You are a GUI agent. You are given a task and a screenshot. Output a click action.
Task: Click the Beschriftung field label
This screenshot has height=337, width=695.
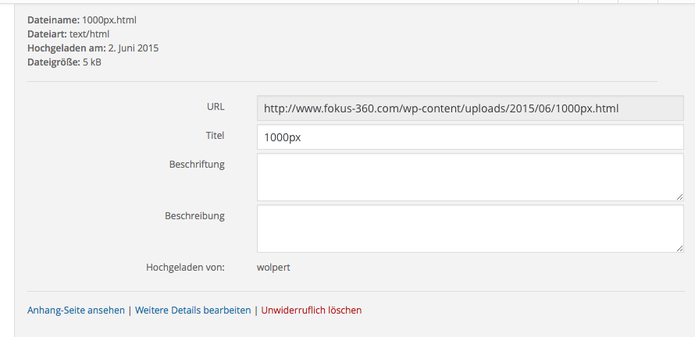pos(196,164)
